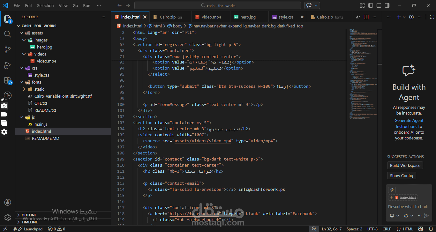Open the Run and Debug view
Image resolution: width=436 pixels, height=232 pixels.
coord(7,65)
